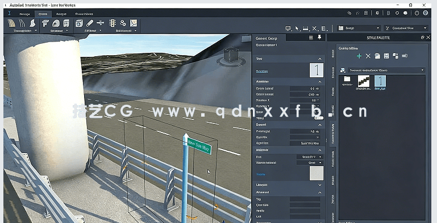This screenshot has height=223, width=437.
Task: Click the ruler measure icon in view toolbar
Action: (306, 28)
